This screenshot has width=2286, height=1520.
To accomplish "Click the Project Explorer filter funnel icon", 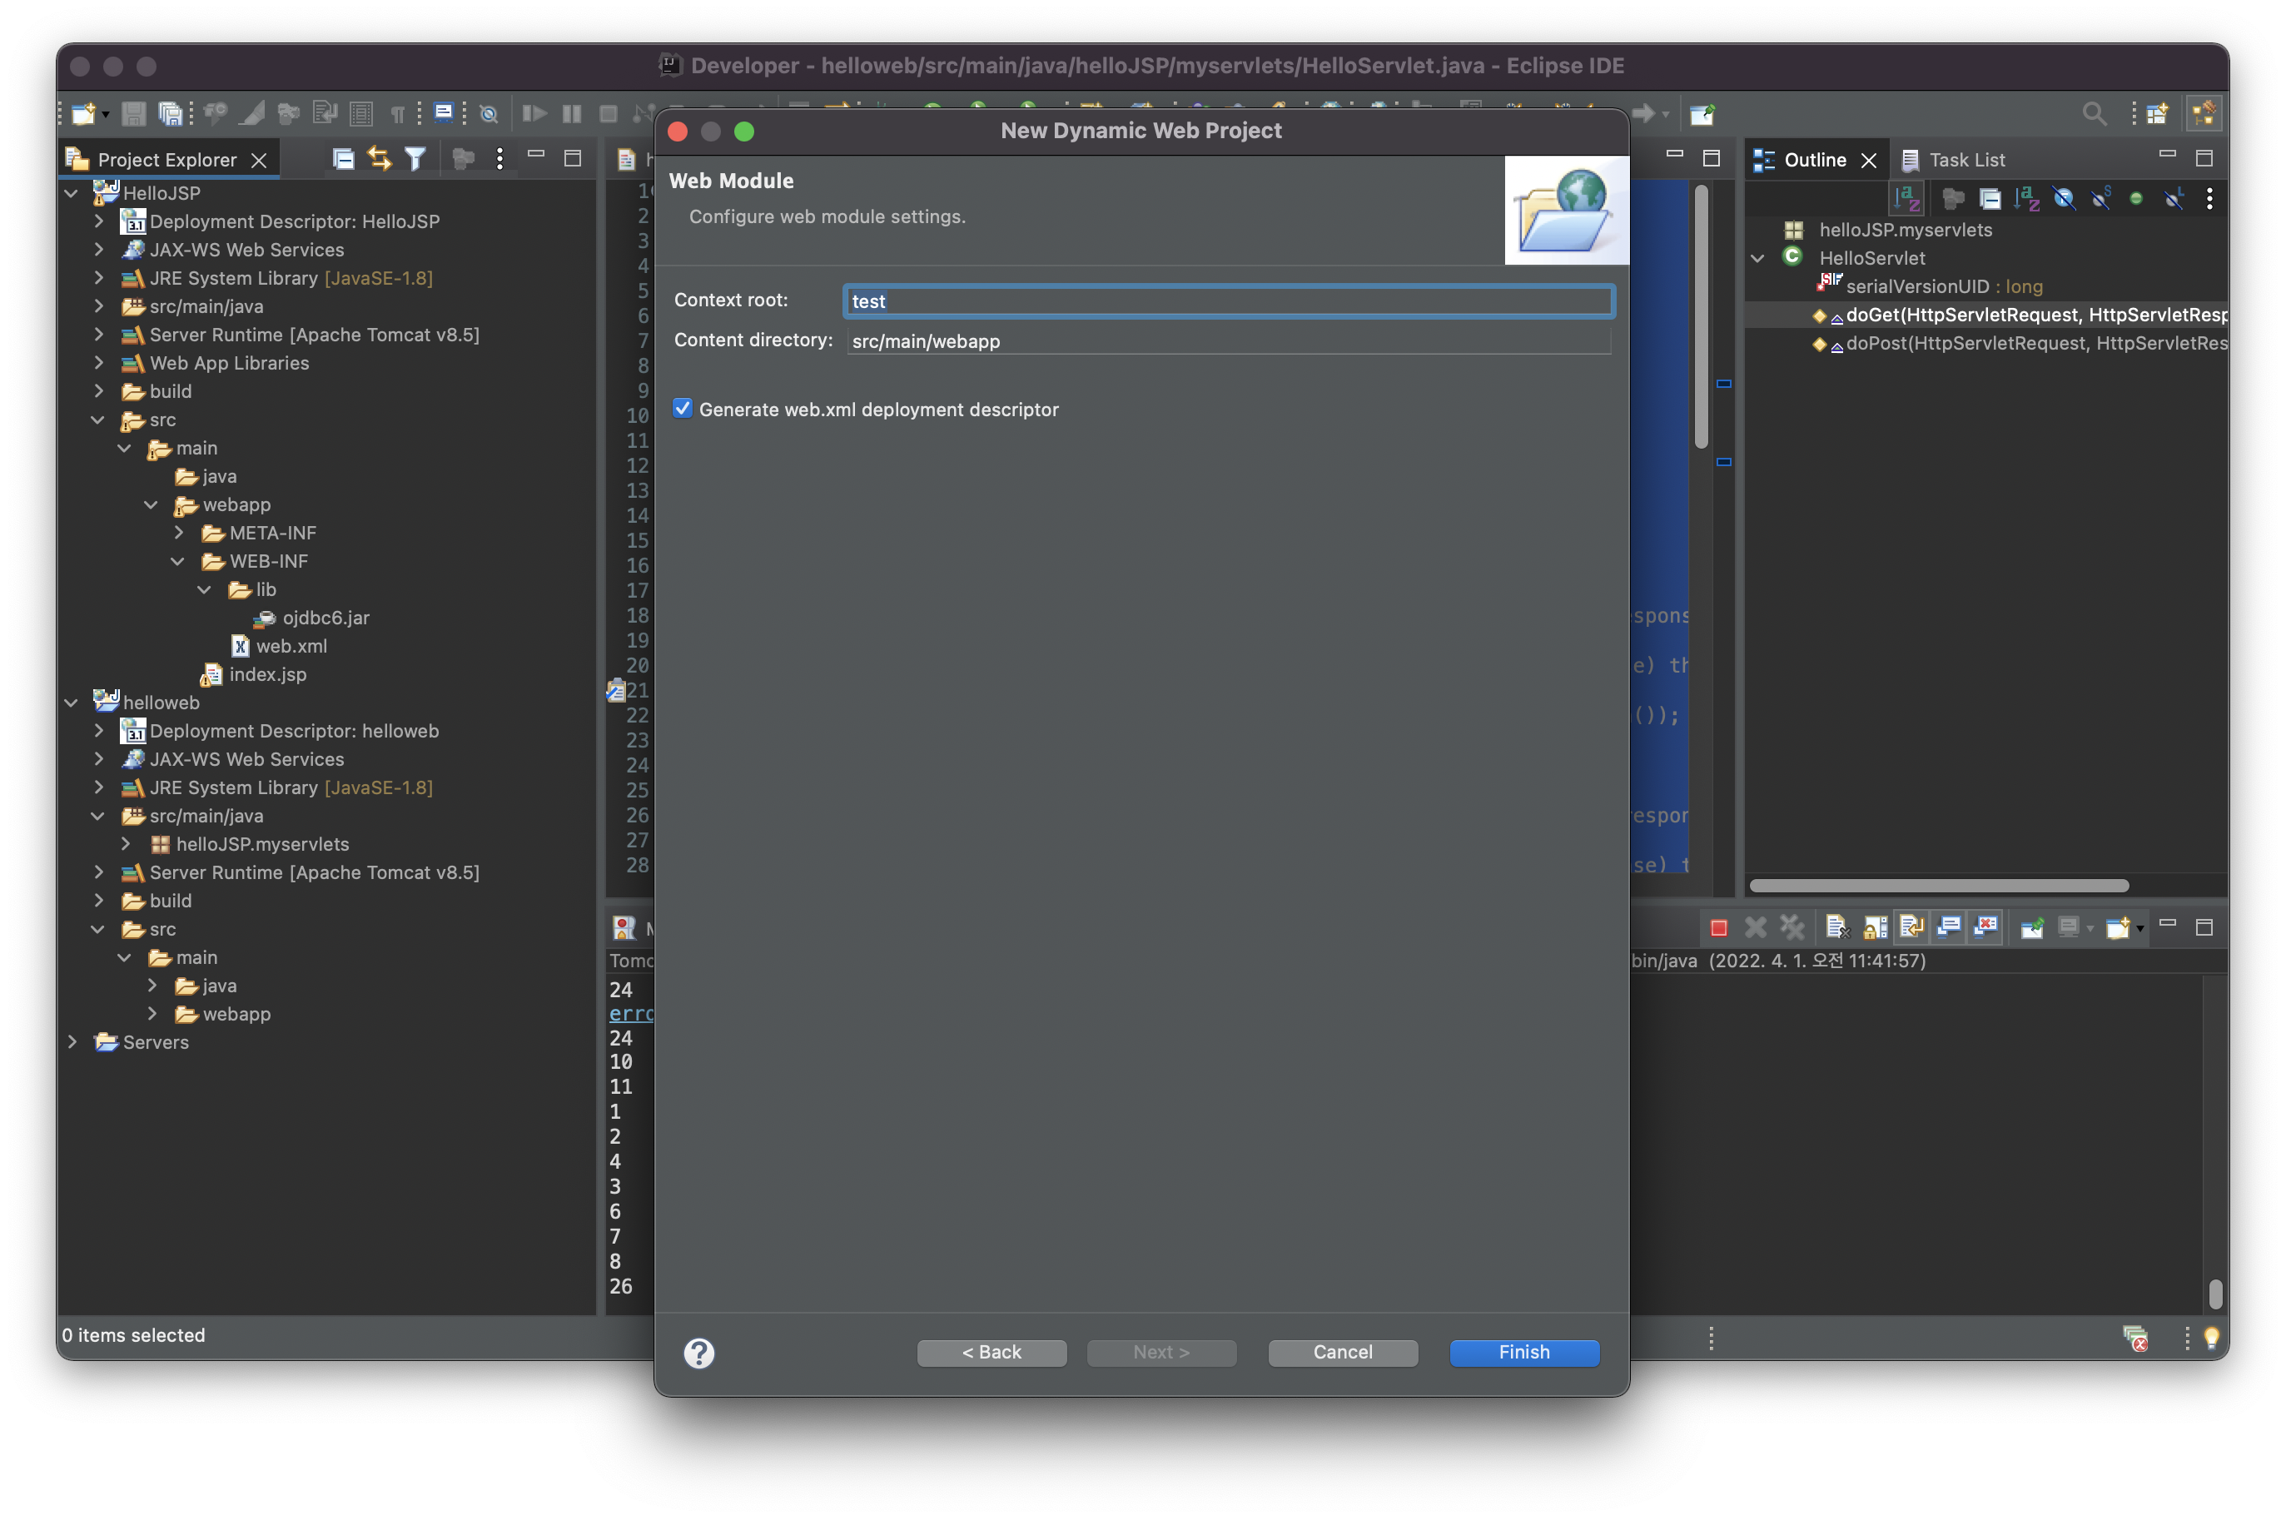I will [415, 159].
